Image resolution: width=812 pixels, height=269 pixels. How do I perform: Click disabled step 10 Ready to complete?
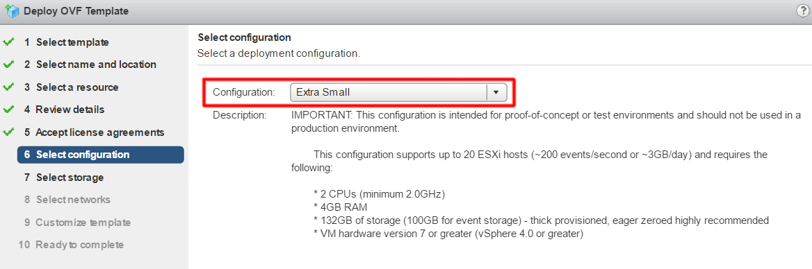coord(71,245)
